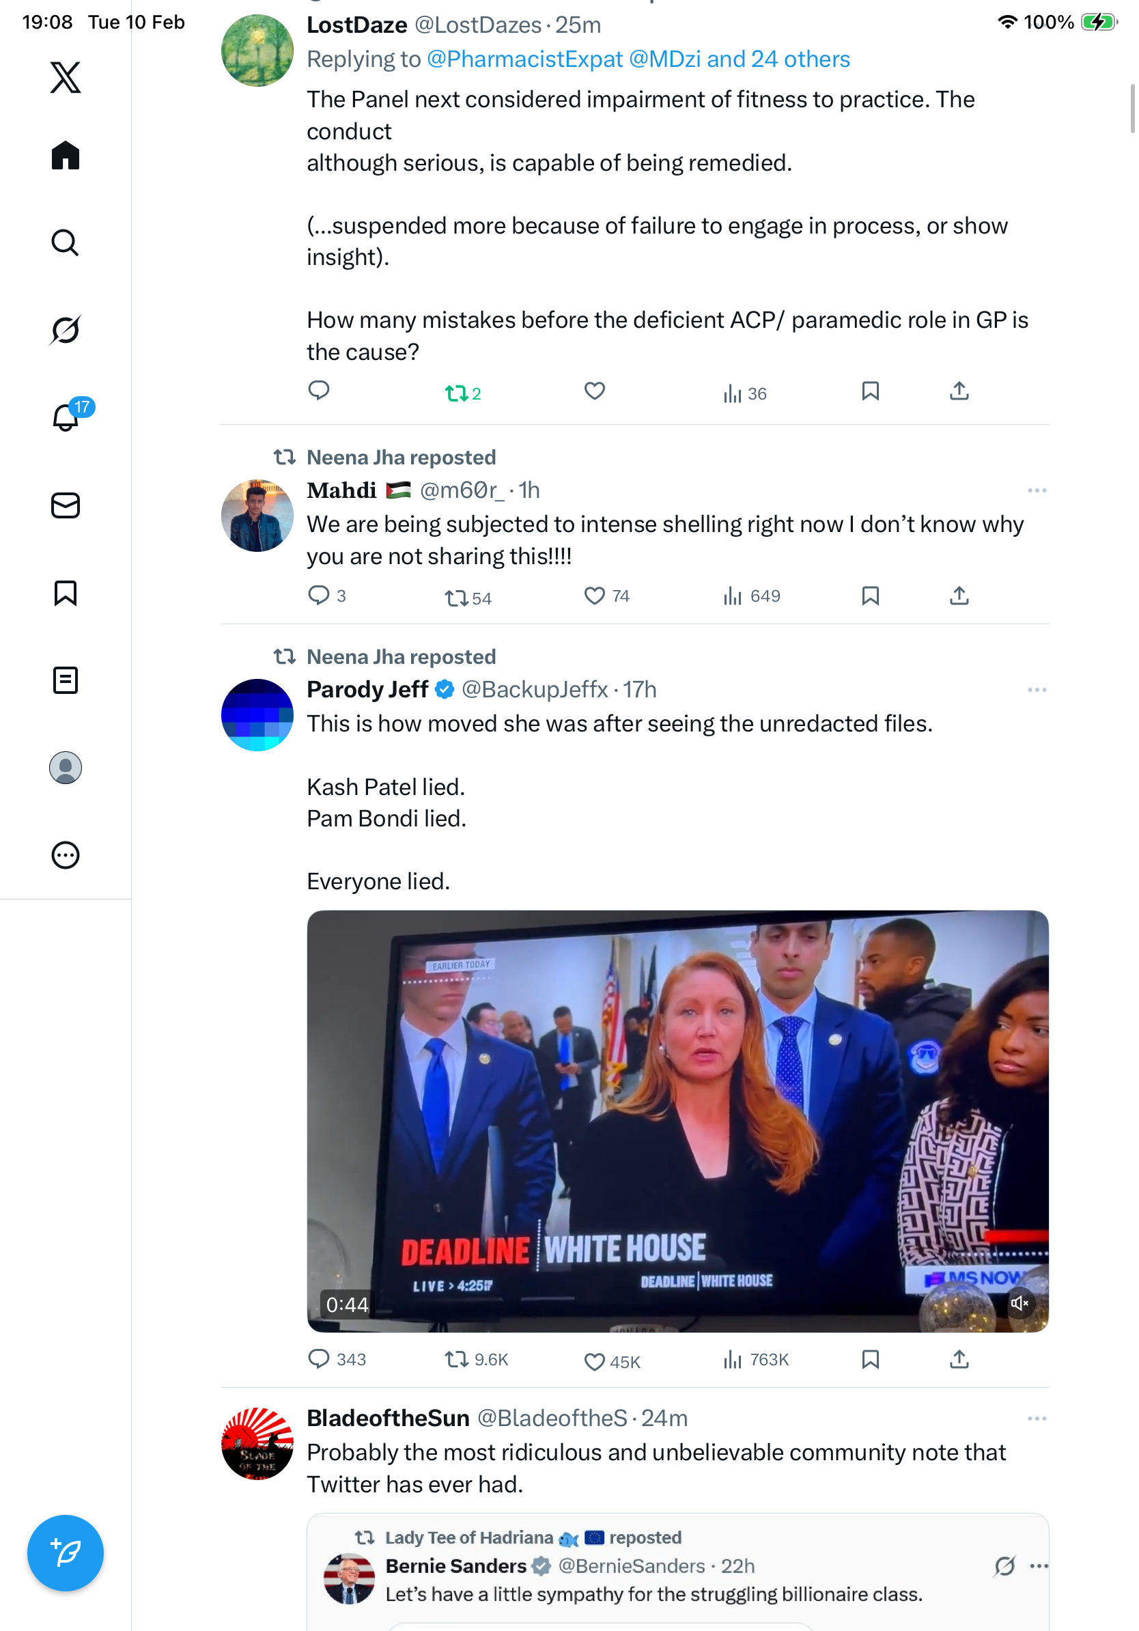Open Bookmarks tab in sidebar

point(66,593)
